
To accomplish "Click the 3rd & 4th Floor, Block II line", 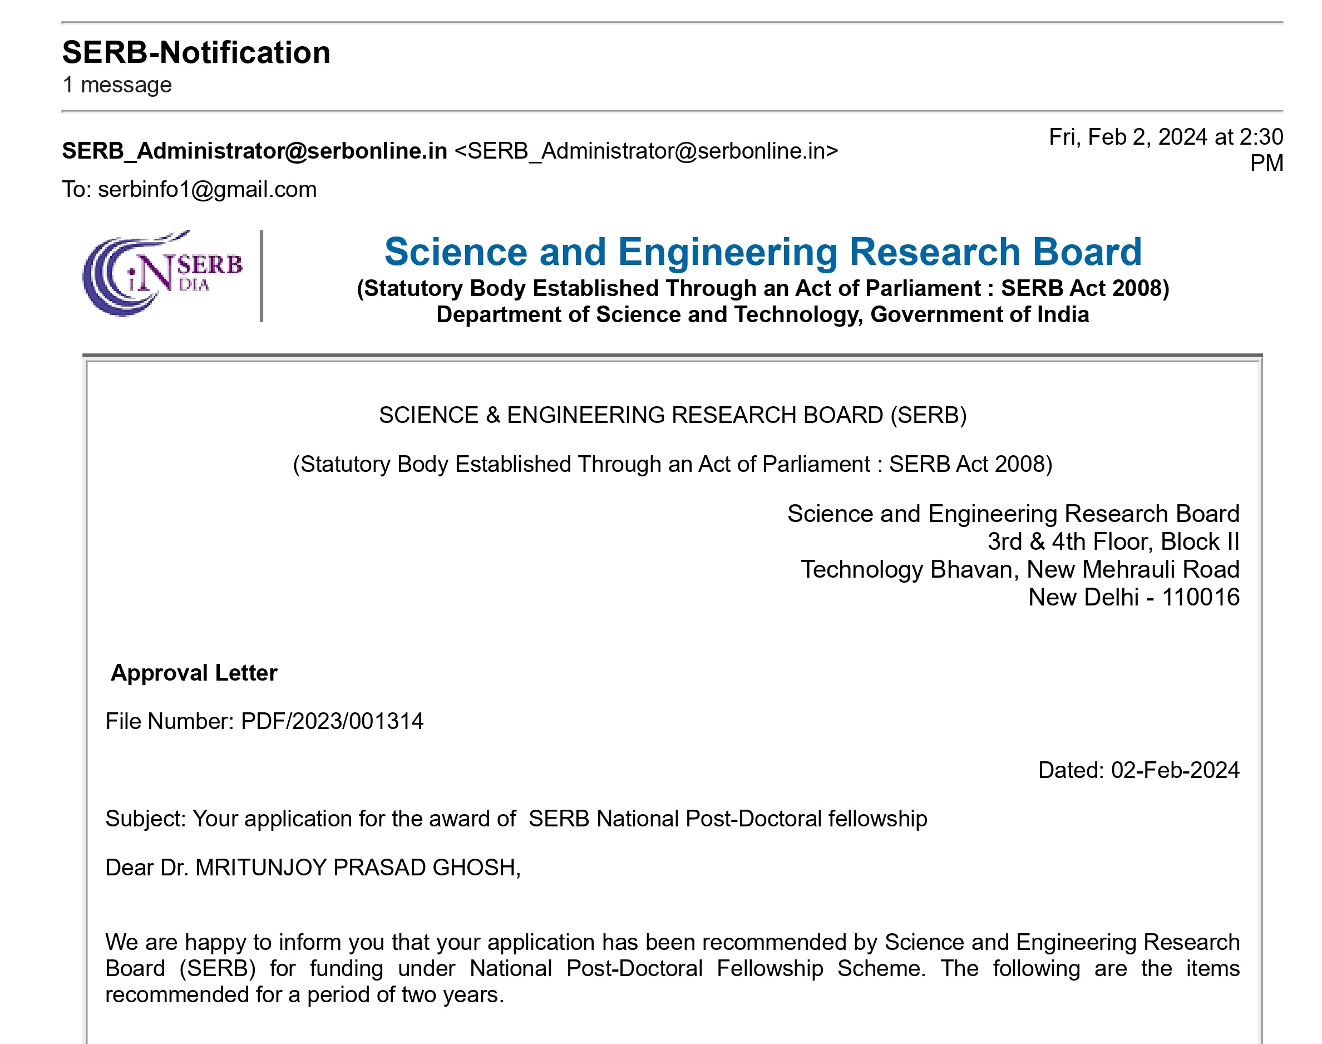I will tap(1113, 542).
